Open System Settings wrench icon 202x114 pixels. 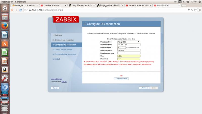pyautogui.click(x=5, y=78)
